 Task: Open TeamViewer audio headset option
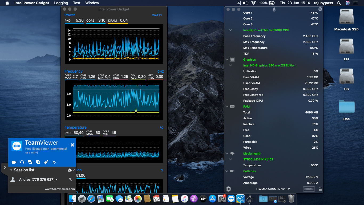coord(22,162)
